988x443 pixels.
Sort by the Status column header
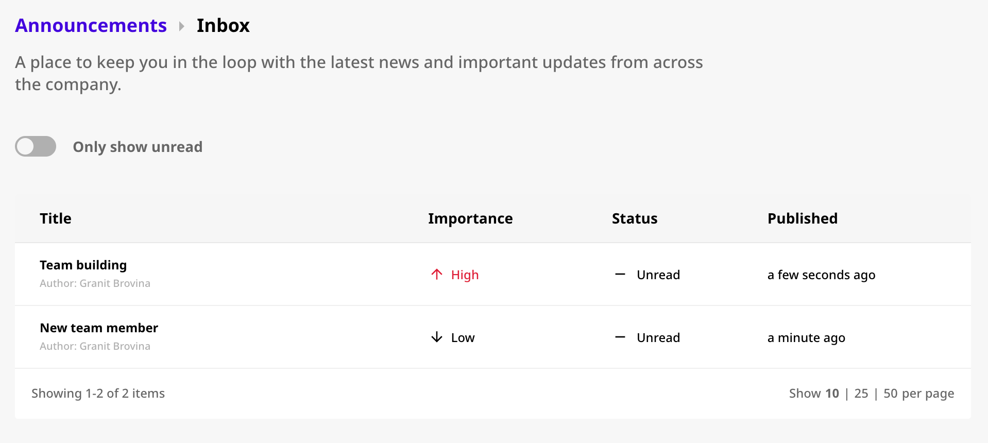[635, 218]
